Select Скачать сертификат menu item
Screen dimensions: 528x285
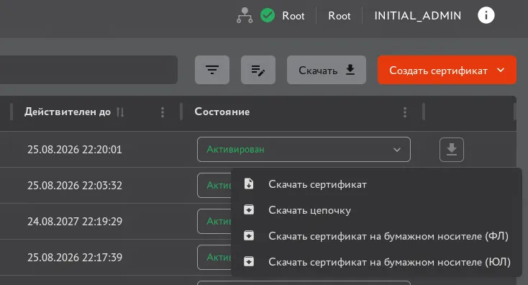[x=376, y=184]
